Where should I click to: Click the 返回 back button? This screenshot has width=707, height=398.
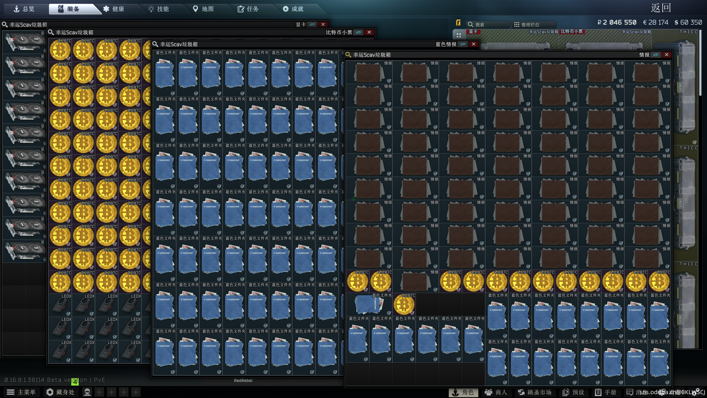[x=661, y=8]
